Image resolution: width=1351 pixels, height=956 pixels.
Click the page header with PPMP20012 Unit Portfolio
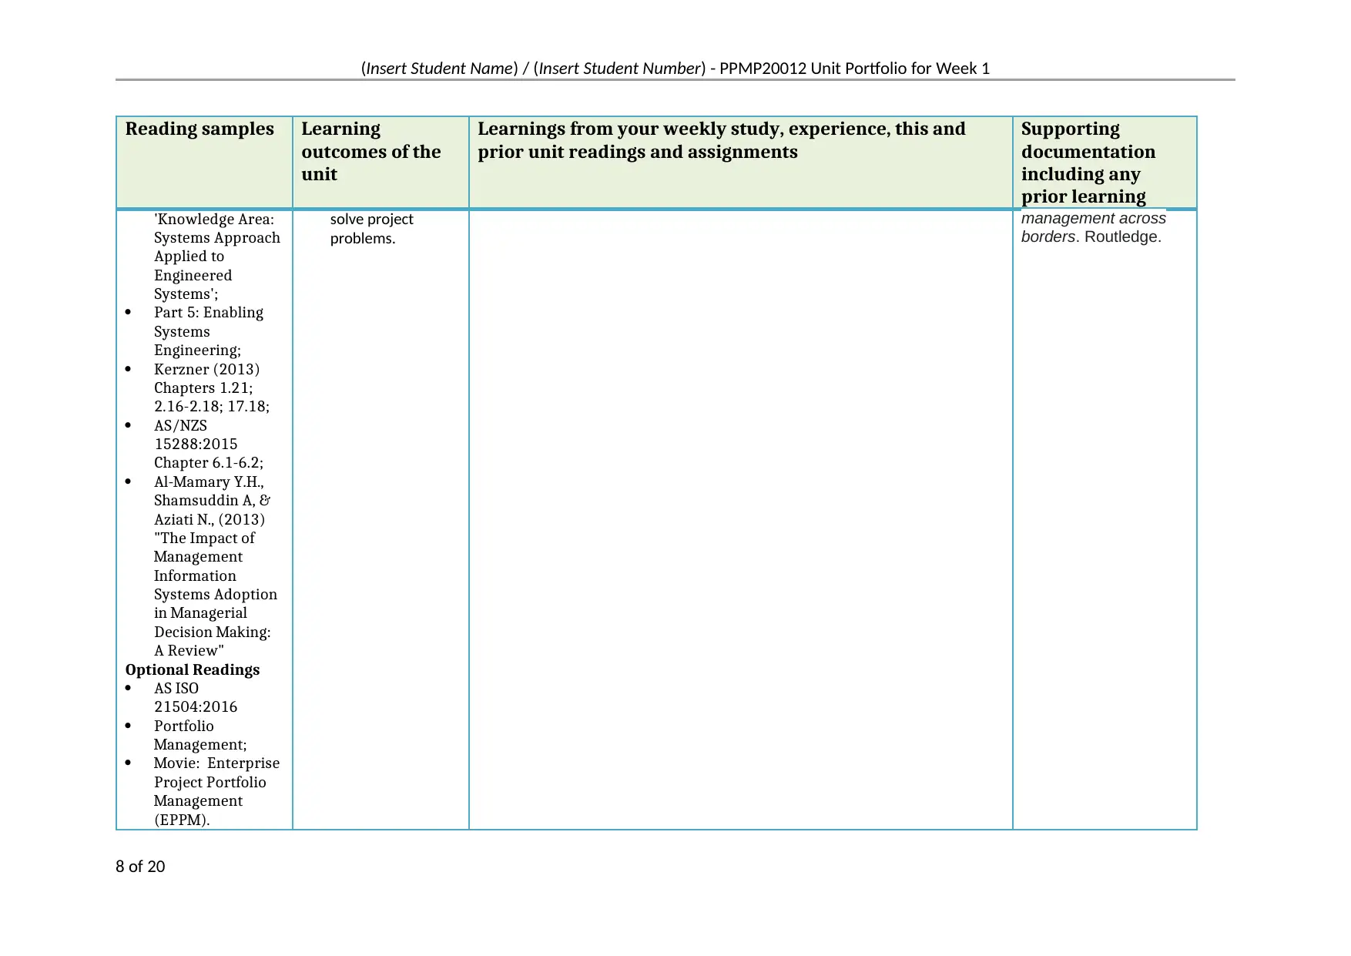[x=675, y=69]
